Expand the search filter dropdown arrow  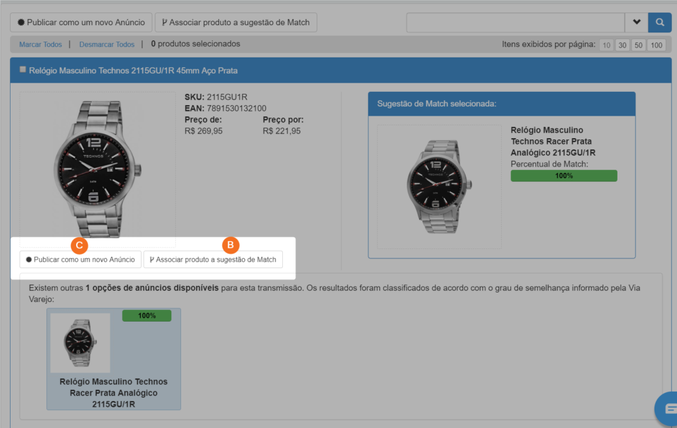pos(637,22)
